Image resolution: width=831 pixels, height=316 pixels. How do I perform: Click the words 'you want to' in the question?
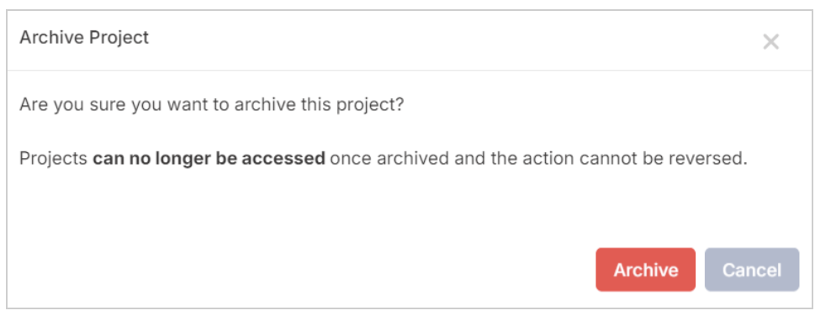coord(180,105)
